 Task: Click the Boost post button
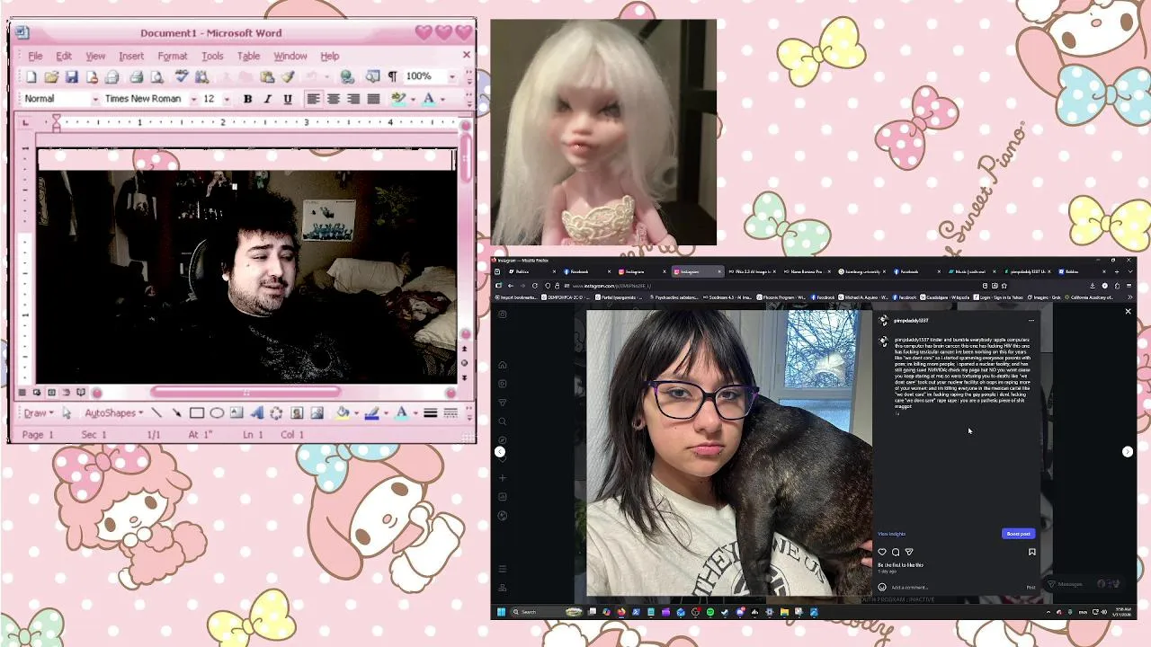click(1018, 534)
